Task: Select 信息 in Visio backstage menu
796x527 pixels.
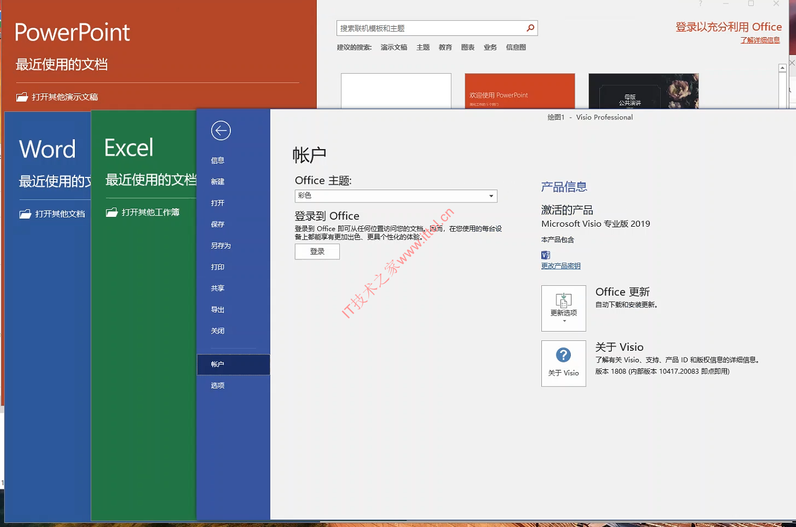Action: pyautogui.click(x=218, y=161)
